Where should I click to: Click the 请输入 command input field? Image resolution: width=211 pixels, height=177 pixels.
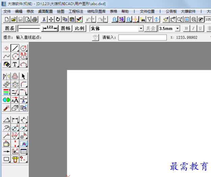[142, 37]
